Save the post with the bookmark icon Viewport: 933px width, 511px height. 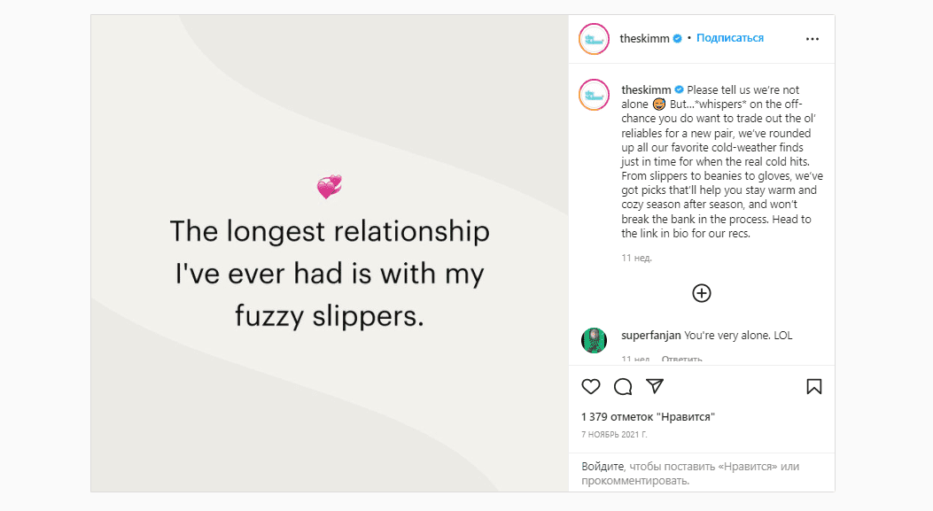pos(813,386)
